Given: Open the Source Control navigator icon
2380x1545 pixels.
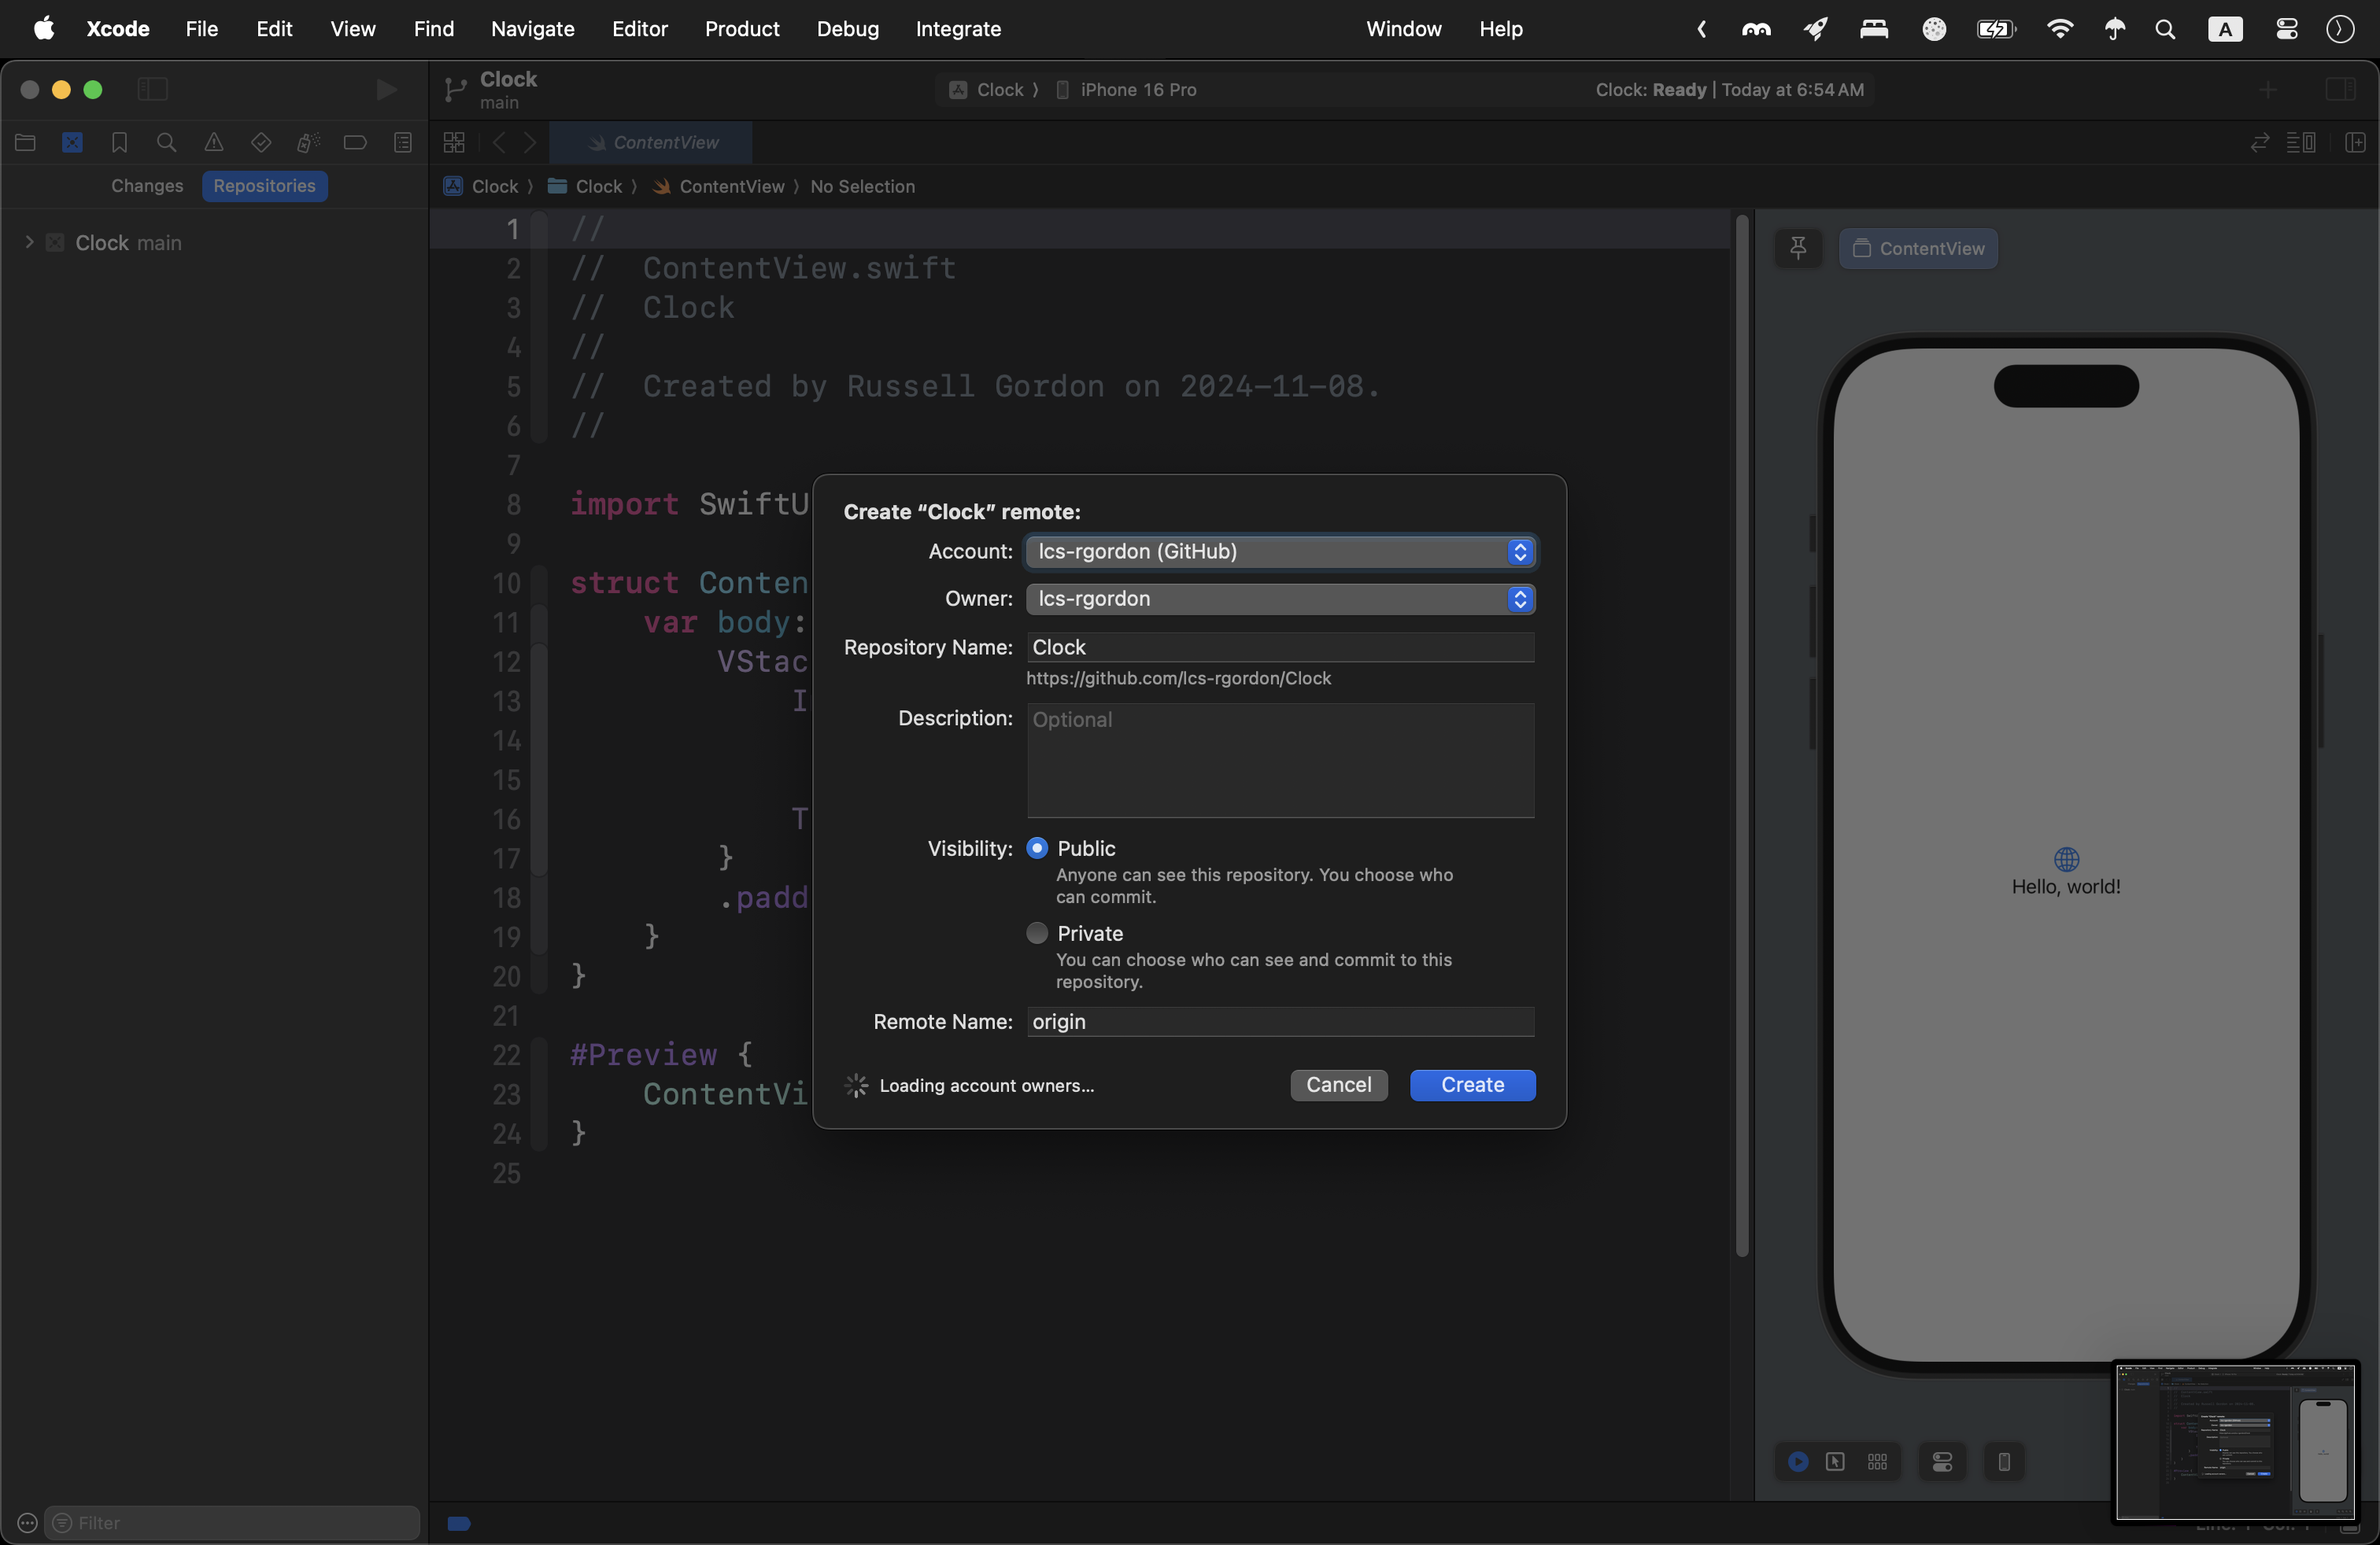Looking at the screenshot, I should [x=72, y=143].
